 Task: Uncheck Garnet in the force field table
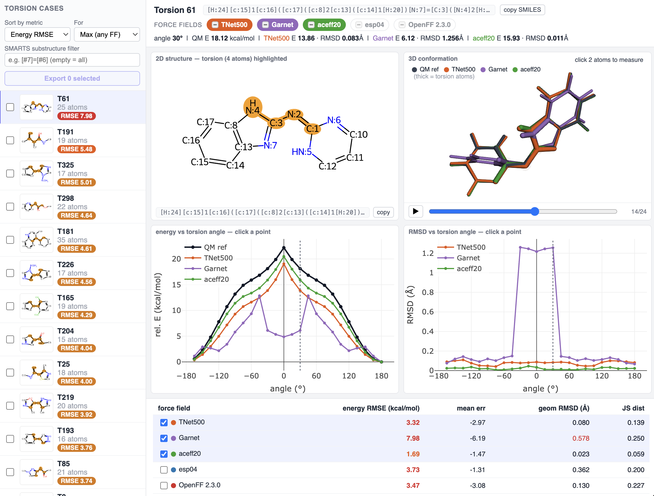coord(164,438)
